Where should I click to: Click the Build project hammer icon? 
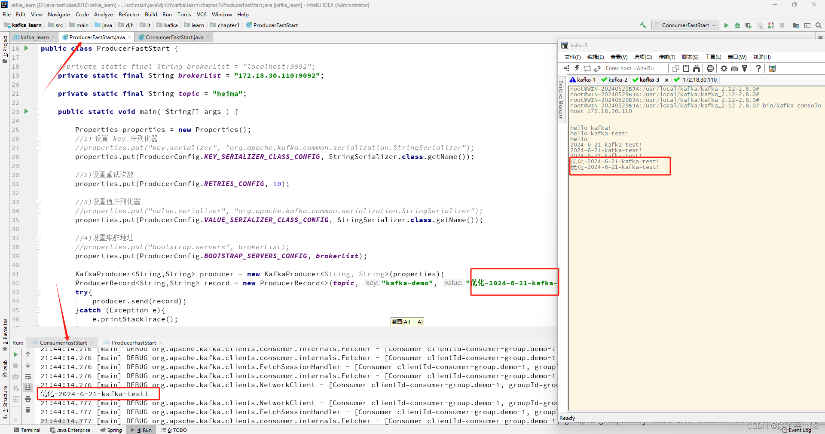(x=643, y=25)
